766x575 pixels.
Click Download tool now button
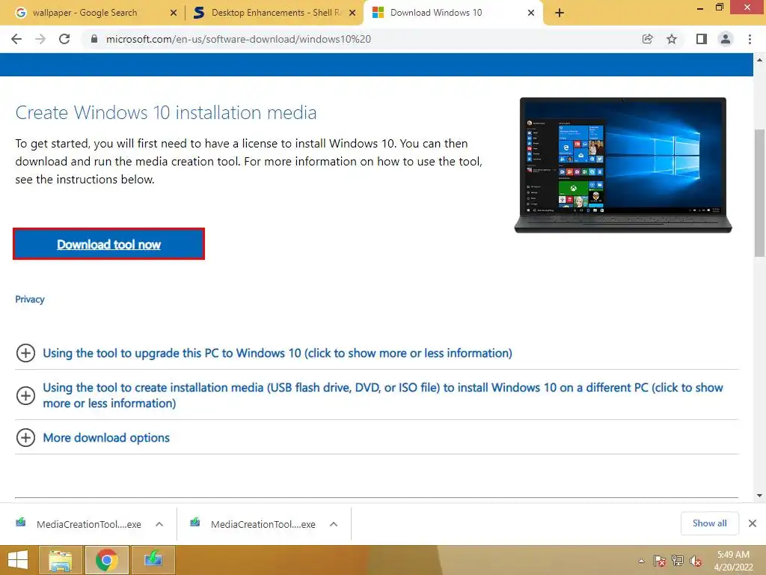tap(108, 244)
